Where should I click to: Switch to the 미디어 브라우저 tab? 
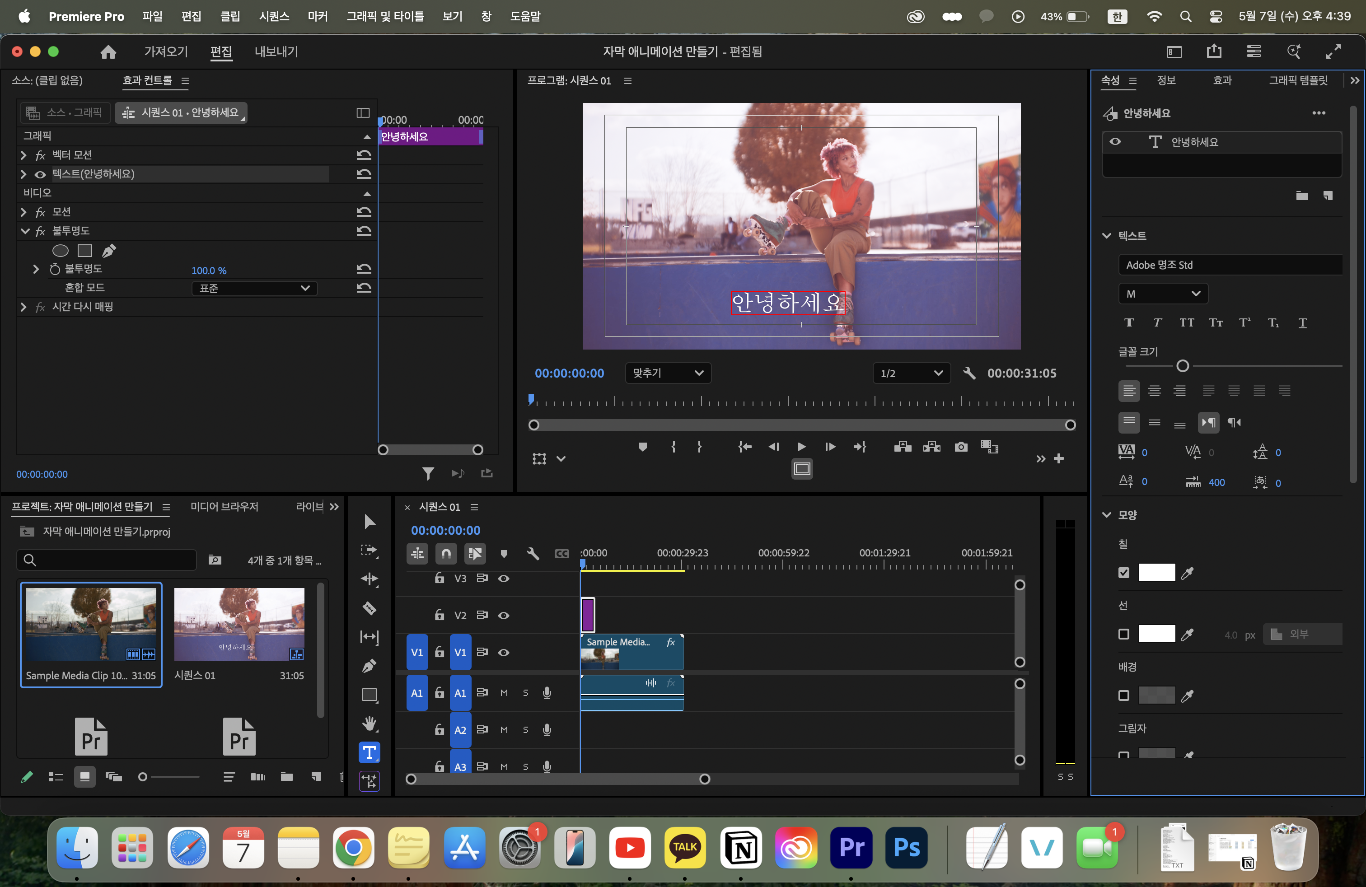pyautogui.click(x=225, y=507)
